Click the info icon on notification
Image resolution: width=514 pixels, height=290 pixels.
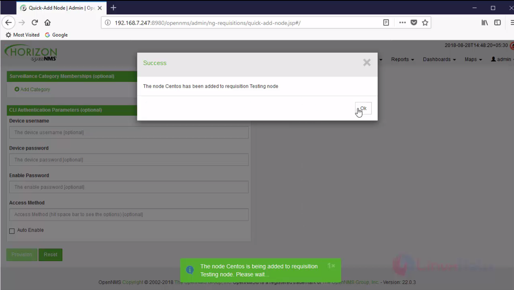[x=190, y=270]
